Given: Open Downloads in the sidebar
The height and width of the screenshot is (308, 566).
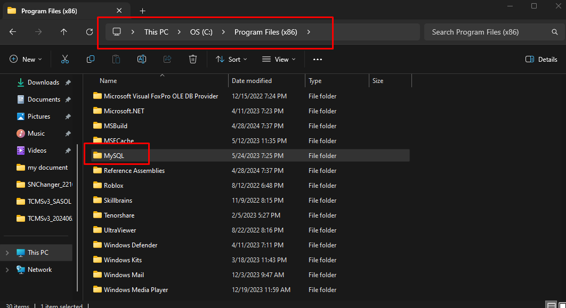Looking at the screenshot, I should [x=43, y=82].
